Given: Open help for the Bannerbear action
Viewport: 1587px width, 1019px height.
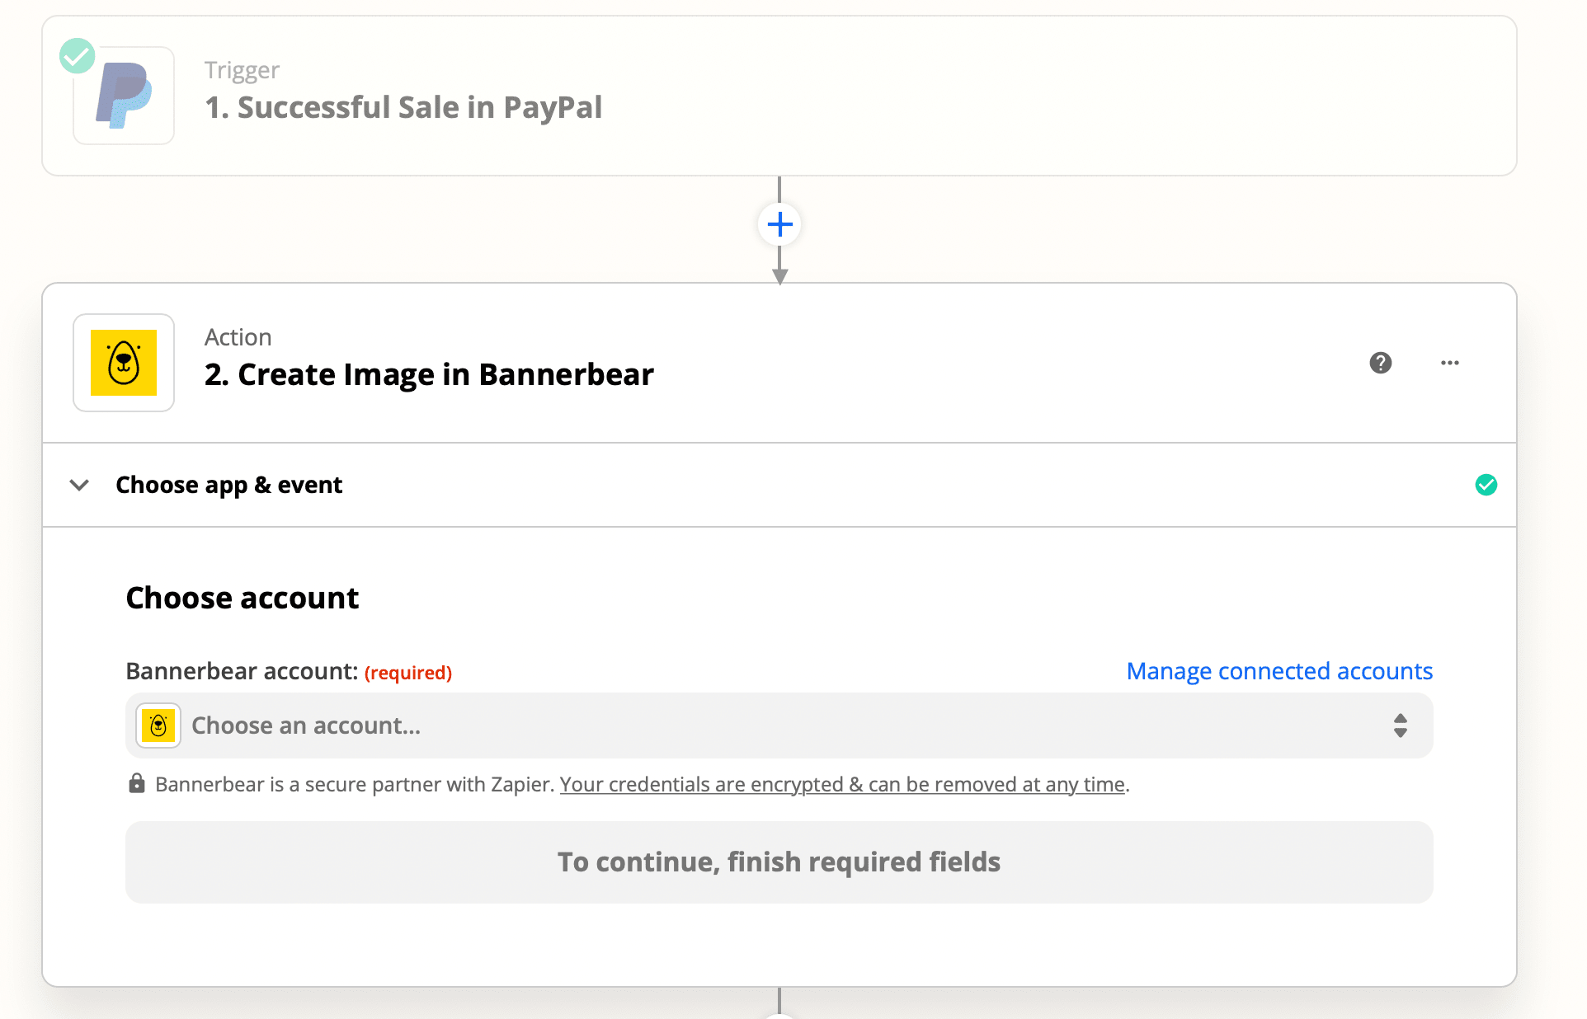Looking at the screenshot, I should [1380, 363].
